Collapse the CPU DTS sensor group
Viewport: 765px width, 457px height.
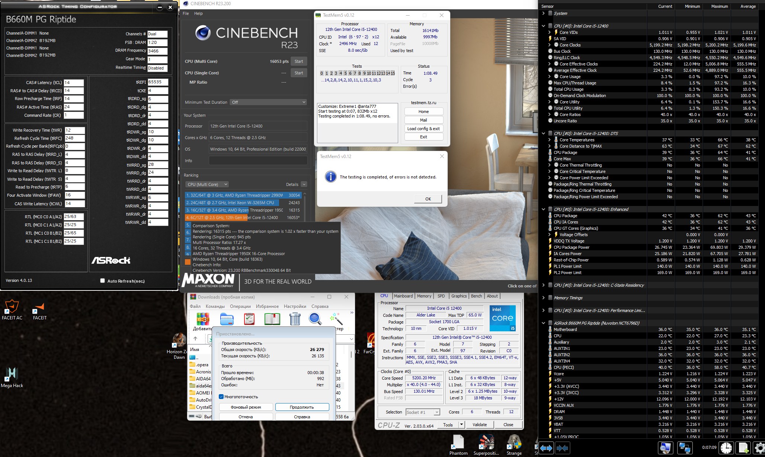(x=543, y=133)
